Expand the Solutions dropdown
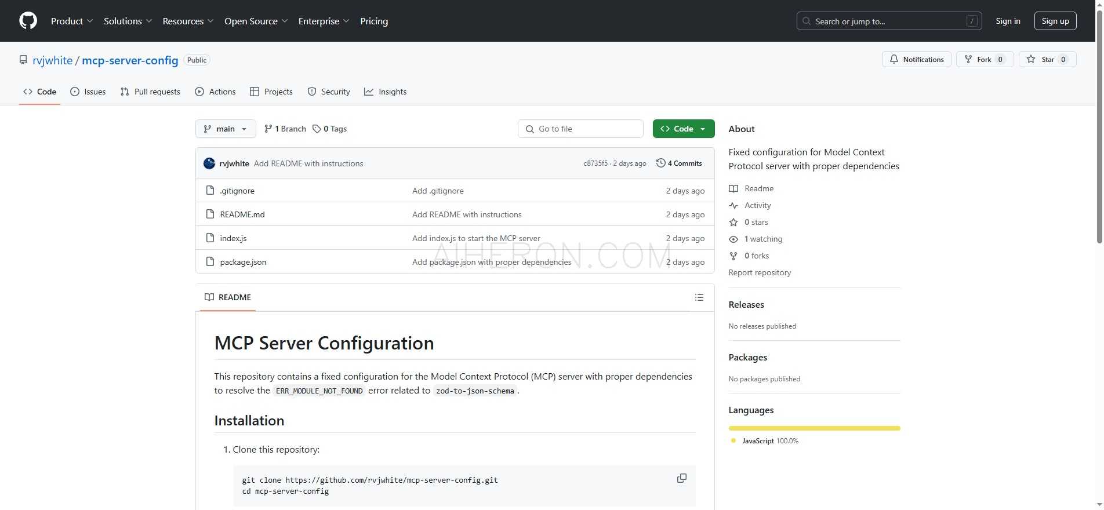Viewport: 1104px width, 510px height. coord(128,21)
